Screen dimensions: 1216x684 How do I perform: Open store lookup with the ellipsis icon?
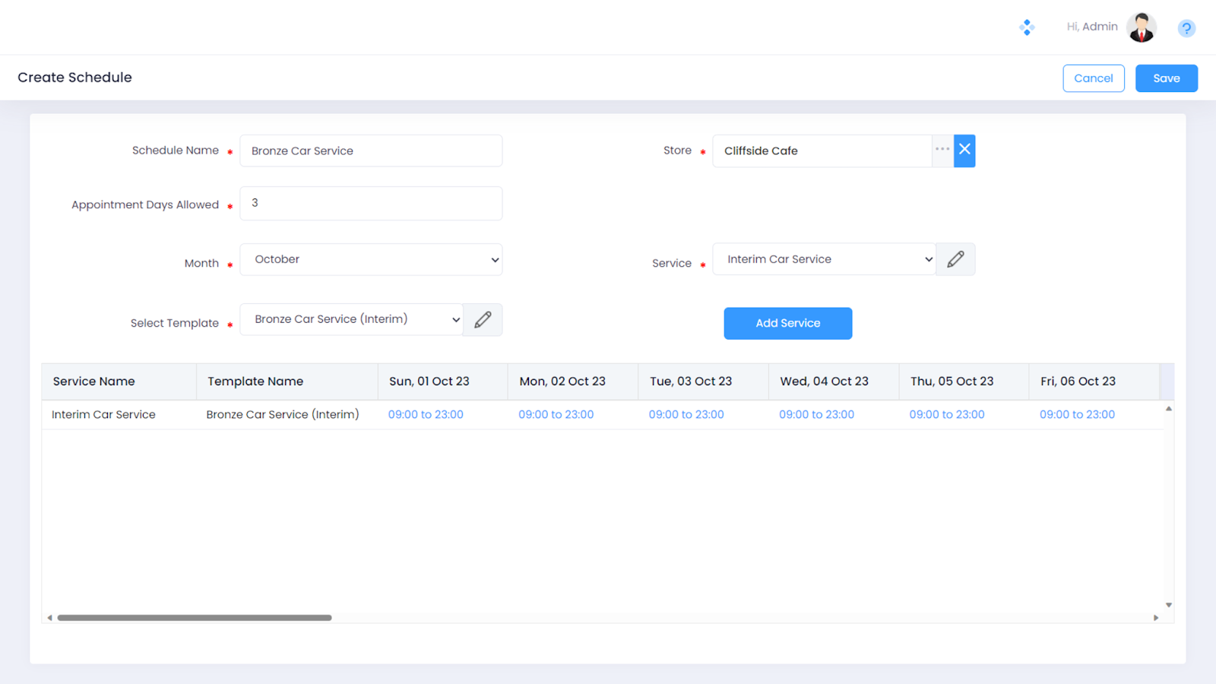pos(942,150)
